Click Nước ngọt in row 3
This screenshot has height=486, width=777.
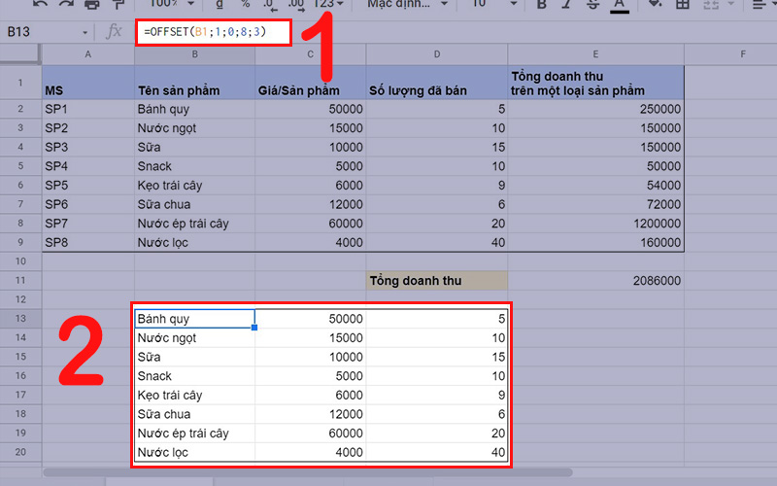click(x=195, y=128)
